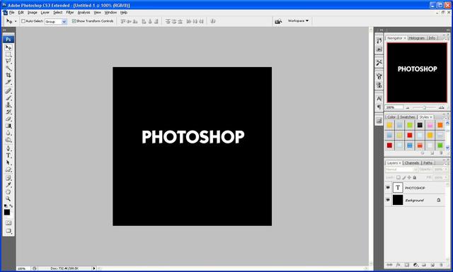Click the Navigator preview thumbnail
453x272 pixels.
click(x=417, y=72)
